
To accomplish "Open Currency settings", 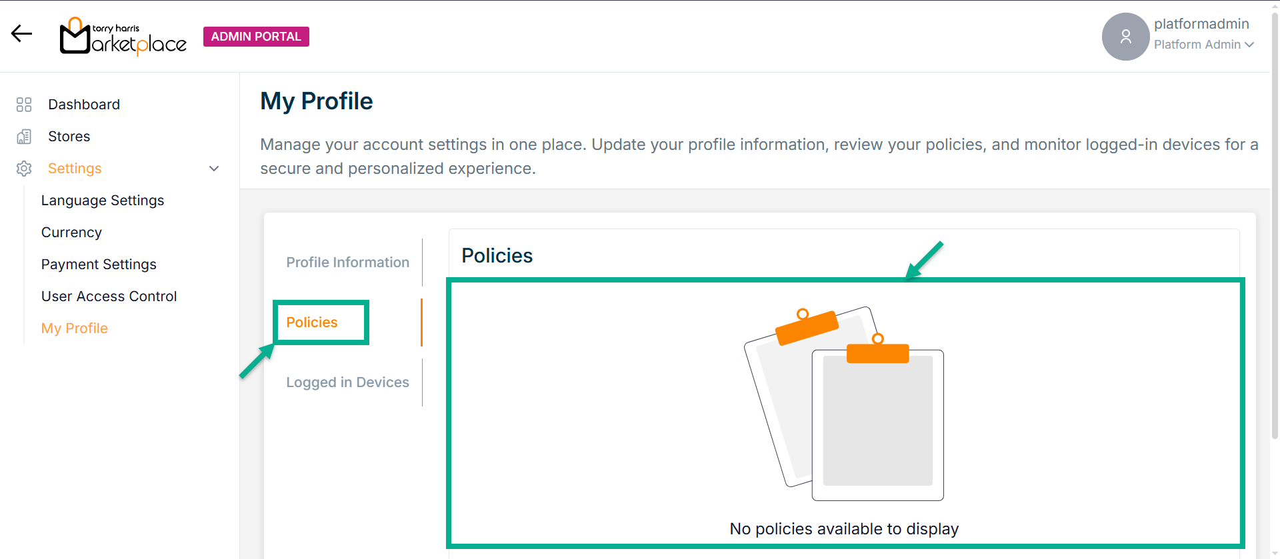I will tap(71, 233).
